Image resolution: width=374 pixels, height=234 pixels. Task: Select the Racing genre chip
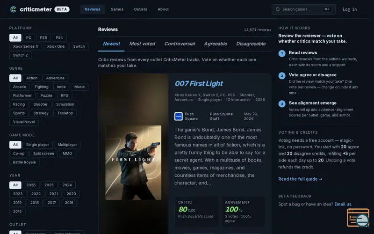(x=19, y=104)
